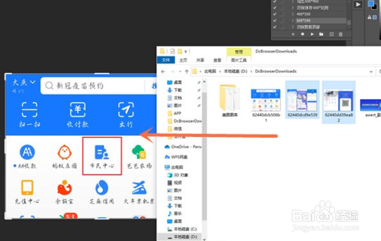Go up one folder with the up arrow

coord(187,72)
